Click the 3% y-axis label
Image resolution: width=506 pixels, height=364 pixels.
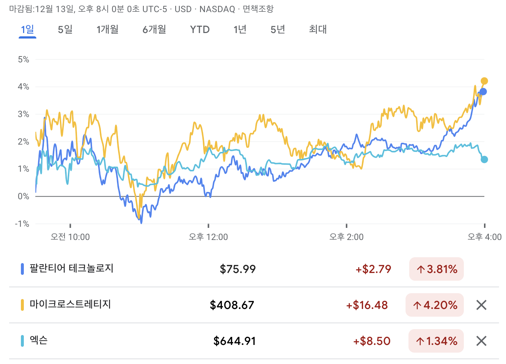click(x=23, y=114)
